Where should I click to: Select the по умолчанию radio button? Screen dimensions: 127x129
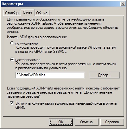click(x=12, y=43)
